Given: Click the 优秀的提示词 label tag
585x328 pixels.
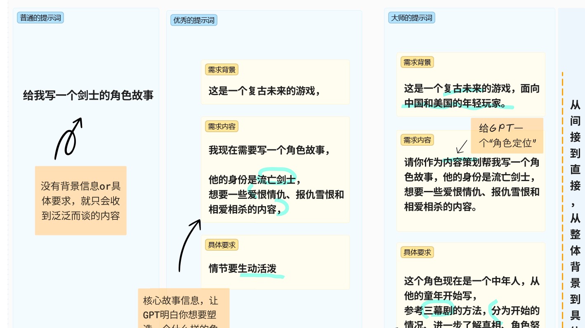Looking at the screenshot, I should [194, 20].
